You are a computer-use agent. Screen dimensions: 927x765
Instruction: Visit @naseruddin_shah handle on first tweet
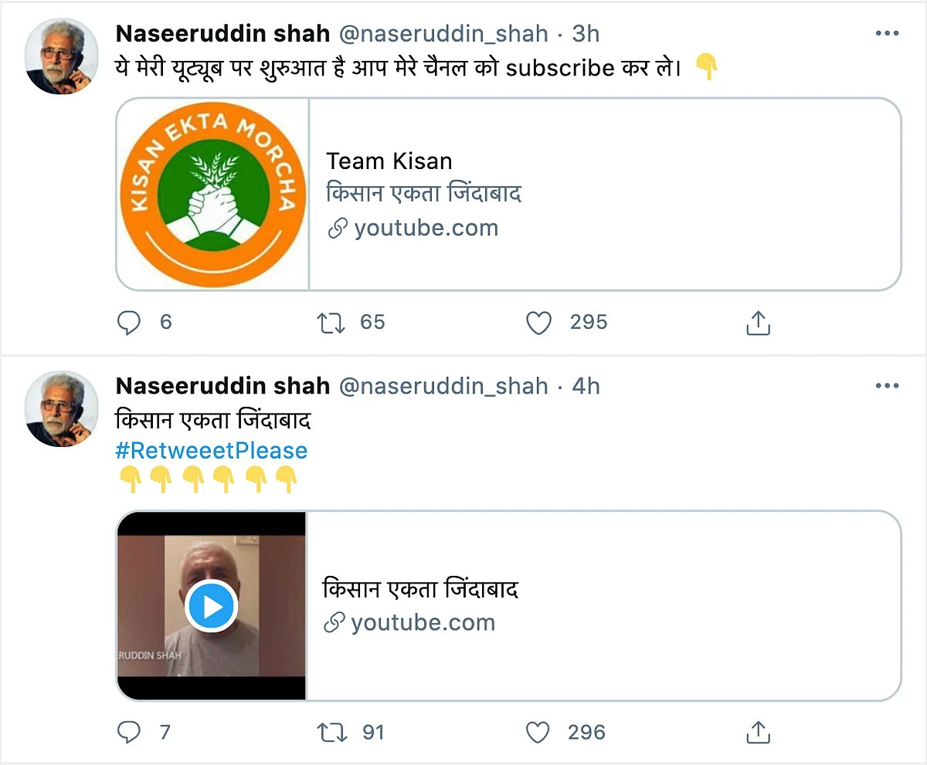click(444, 34)
